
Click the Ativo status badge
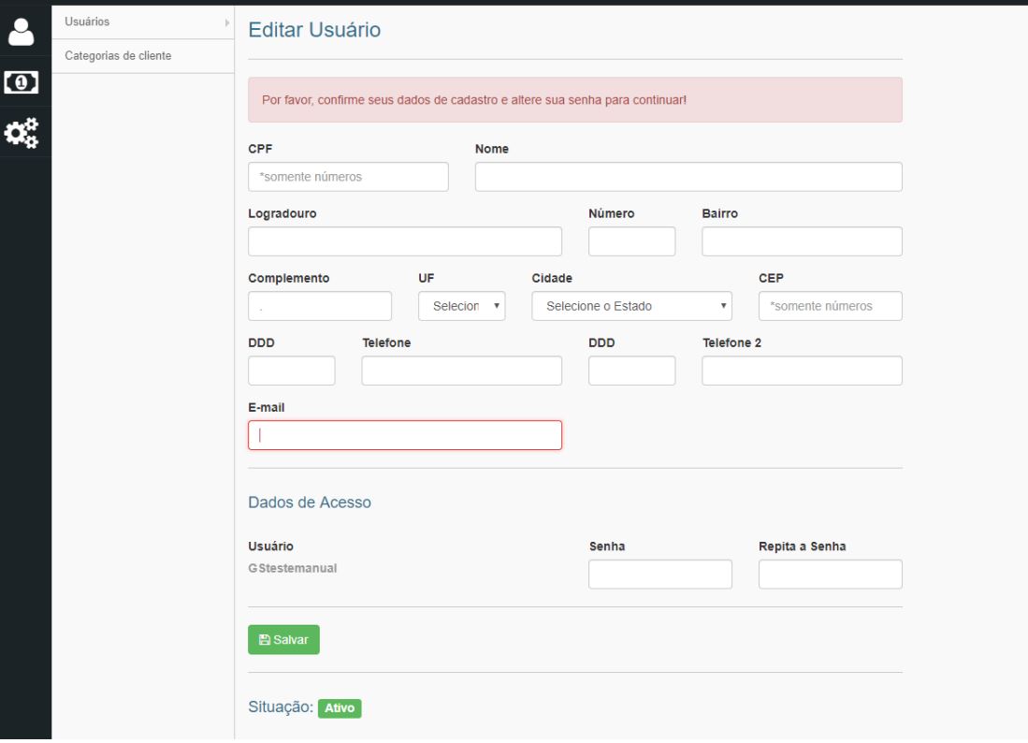[x=340, y=708]
